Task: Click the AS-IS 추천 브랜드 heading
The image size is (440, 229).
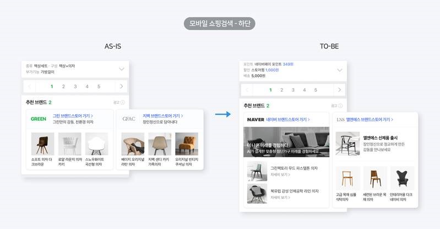Action: (39, 103)
